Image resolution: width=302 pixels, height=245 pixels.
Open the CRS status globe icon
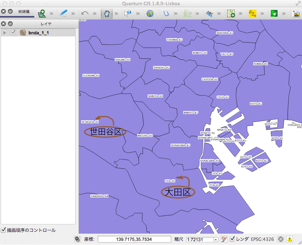tap(281, 239)
